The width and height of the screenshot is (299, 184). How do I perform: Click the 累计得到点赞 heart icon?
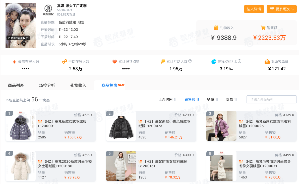pos(114,62)
